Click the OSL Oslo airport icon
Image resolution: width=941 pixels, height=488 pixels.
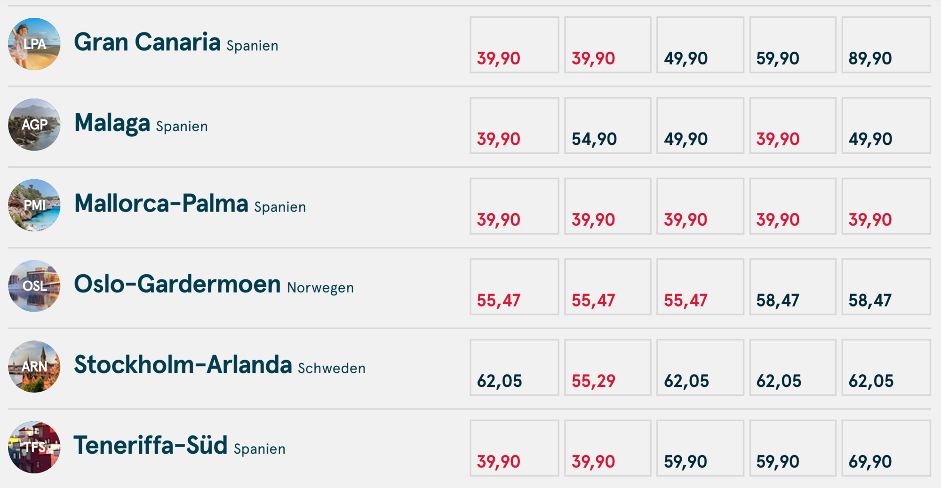pyautogui.click(x=34, y=286)
